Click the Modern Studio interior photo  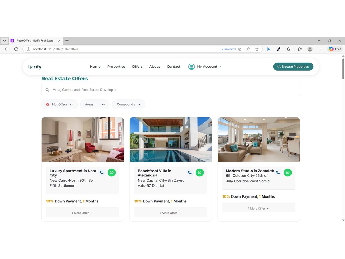(259, 140)
